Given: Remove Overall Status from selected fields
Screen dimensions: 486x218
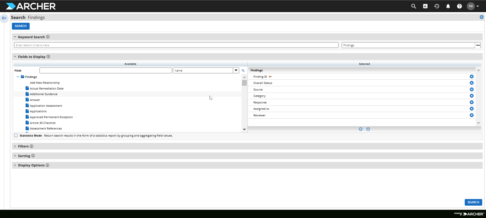Looking at the screenshot, I should (472, 83).
